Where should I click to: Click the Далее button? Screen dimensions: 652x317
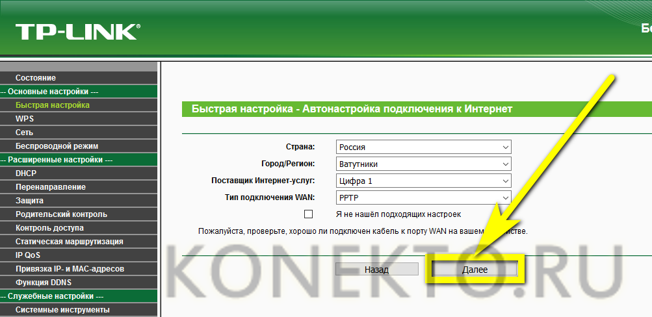(x=475, y=270)
